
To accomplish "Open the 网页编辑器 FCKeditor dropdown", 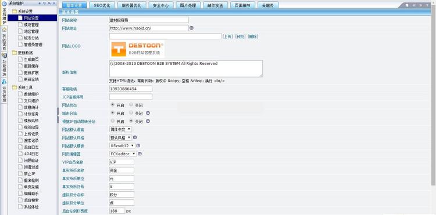I will pyautogui.click(x=123, y=153).
